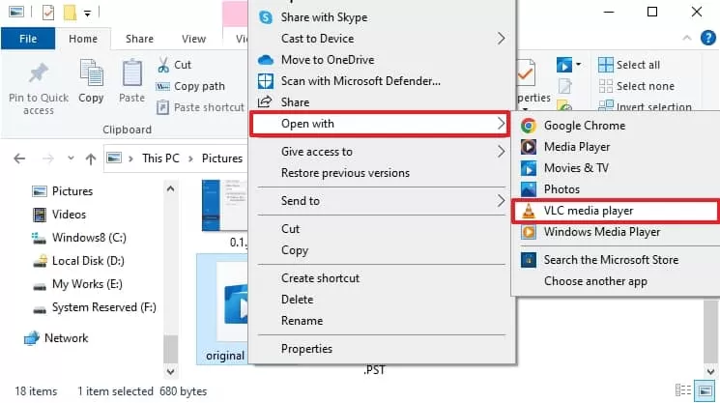Image resolution: width=720 pixels, height=403 pixels.
Task: Click Select all in the ribbon
Action: [637, 65]
